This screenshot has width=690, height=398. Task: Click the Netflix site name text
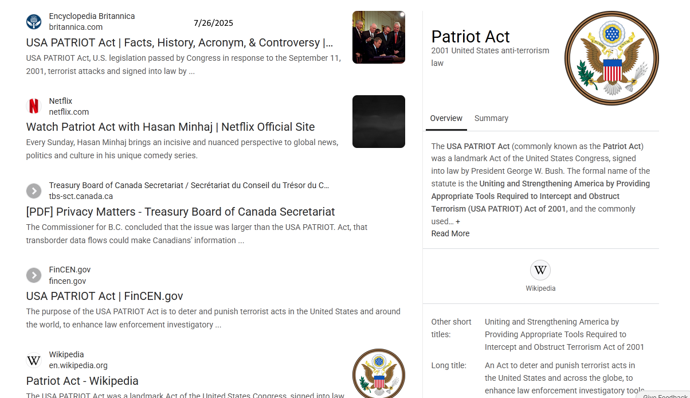tap(61, 101)
